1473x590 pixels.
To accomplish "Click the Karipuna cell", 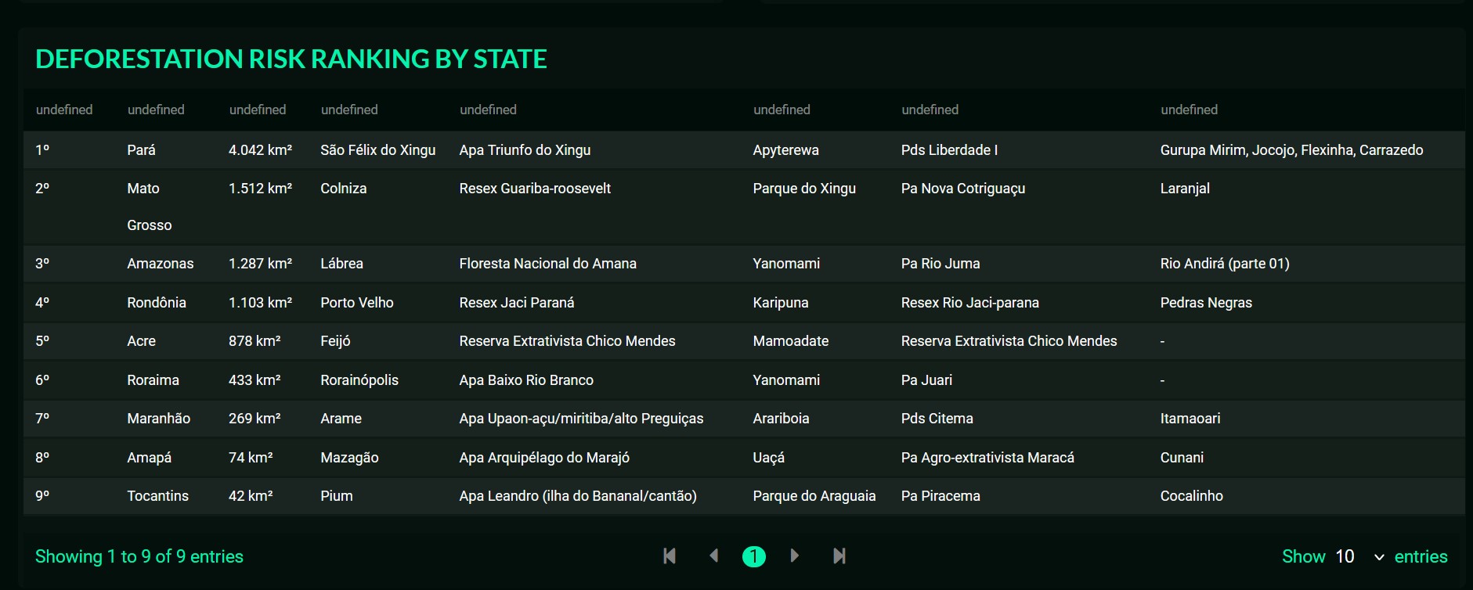I will 781,303.
